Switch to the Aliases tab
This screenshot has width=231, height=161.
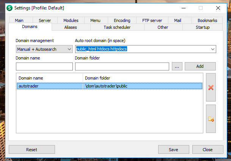(70, 27)
